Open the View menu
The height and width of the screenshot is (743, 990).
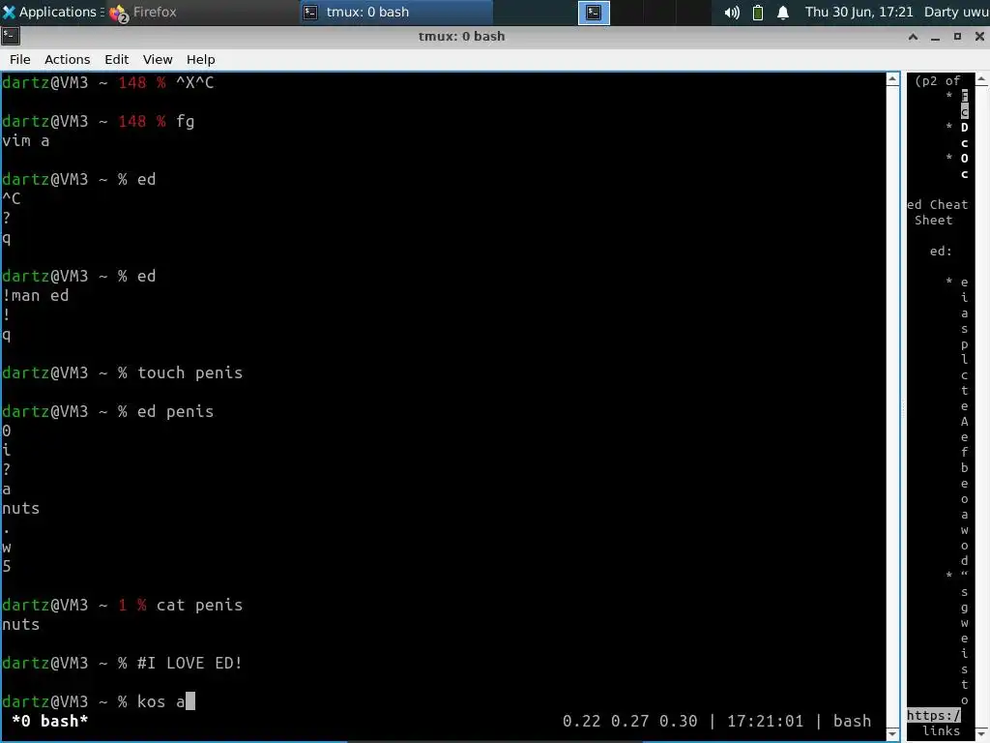click(158, 59)
